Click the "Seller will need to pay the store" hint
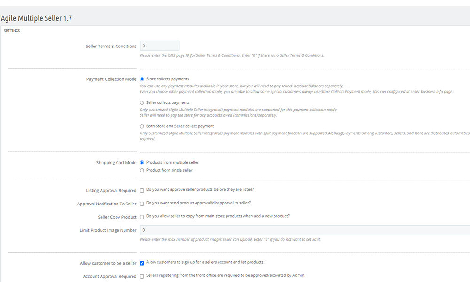470x282 pixels. 208,115
